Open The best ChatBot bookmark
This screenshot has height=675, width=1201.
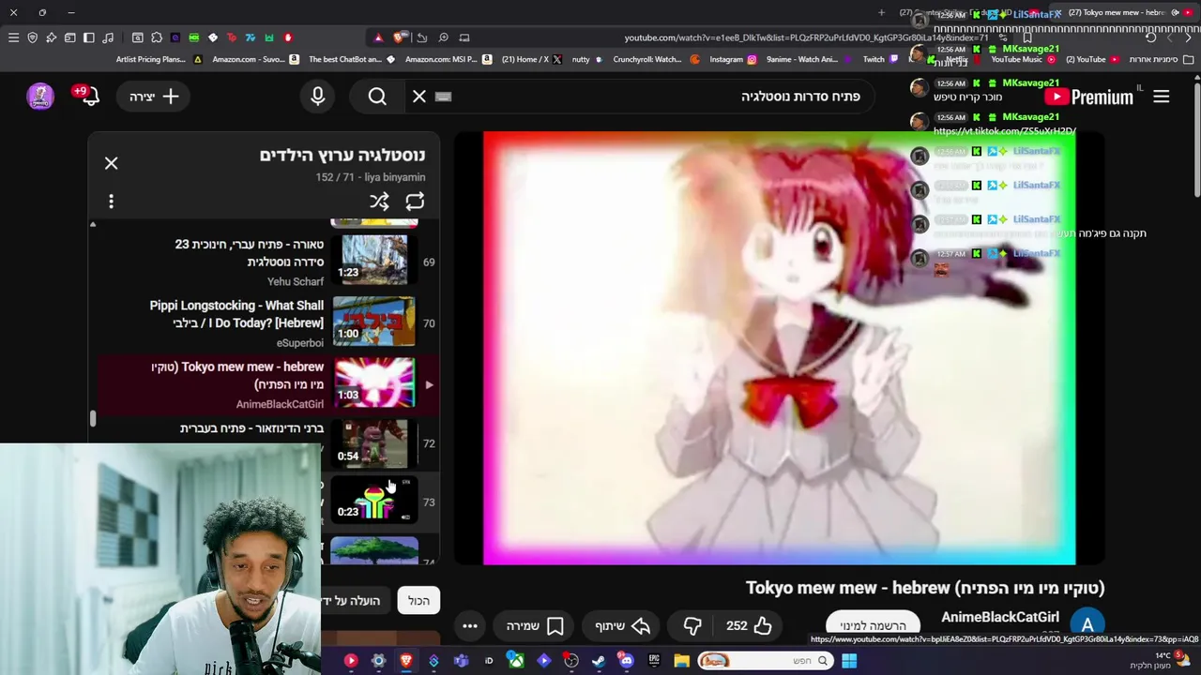[x=353, y=59]
